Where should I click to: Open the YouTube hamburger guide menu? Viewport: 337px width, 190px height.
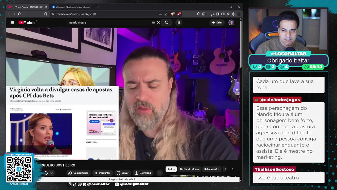(x=12, y=22)
